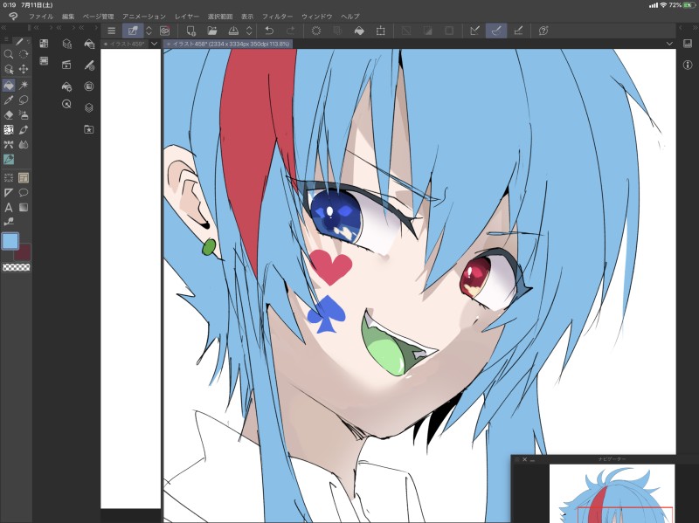Screen dimensions: 699x523
Task: Click the Clear dotted circle icon
Action: tap(316, 31)
